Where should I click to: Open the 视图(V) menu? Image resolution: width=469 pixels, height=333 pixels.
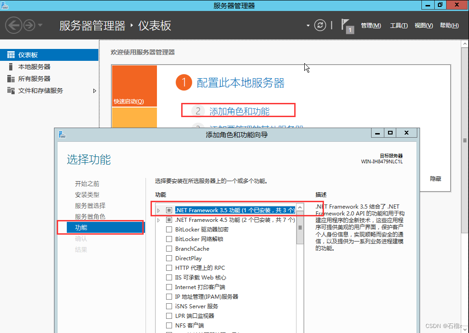coord(424,26)
